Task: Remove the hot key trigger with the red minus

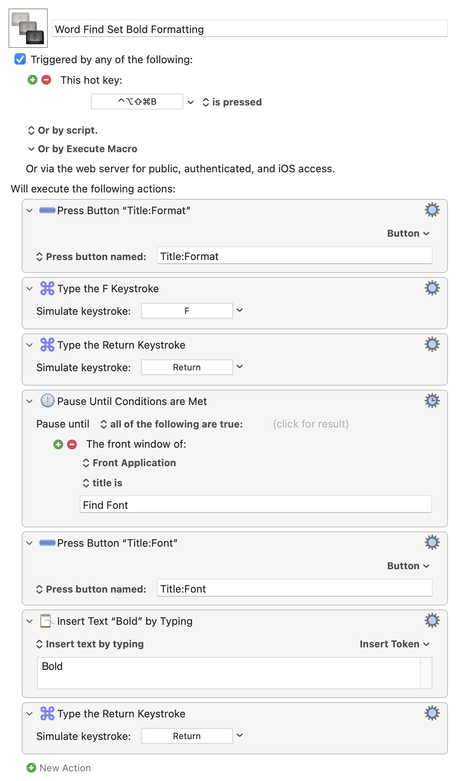Action: 47,80
